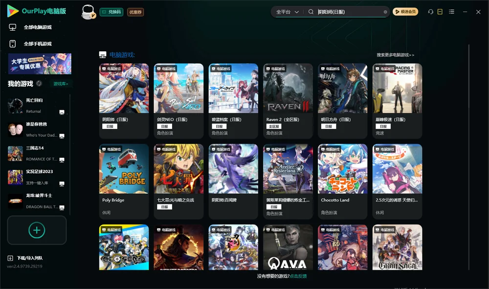489x289 pixels.
Task: Open 巅峰极速 (日服) game card
Action: pyautogui.click(x=397, y=101)
